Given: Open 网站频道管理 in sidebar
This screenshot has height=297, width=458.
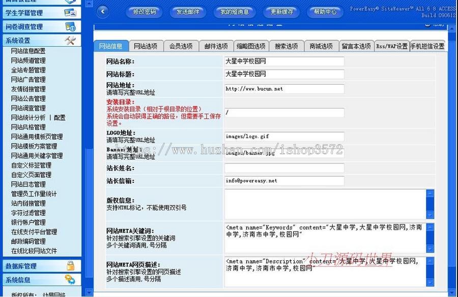Looking at the screenshot, I should tap(28, 60).
